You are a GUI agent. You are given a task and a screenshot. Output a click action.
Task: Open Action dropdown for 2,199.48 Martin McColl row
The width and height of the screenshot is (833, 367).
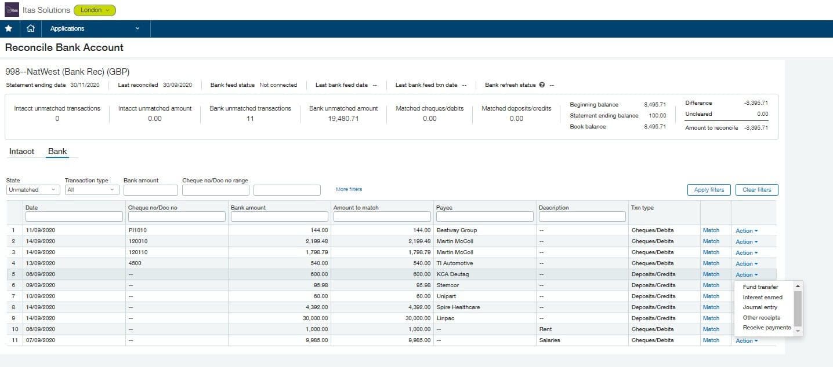tap(747, 241)
